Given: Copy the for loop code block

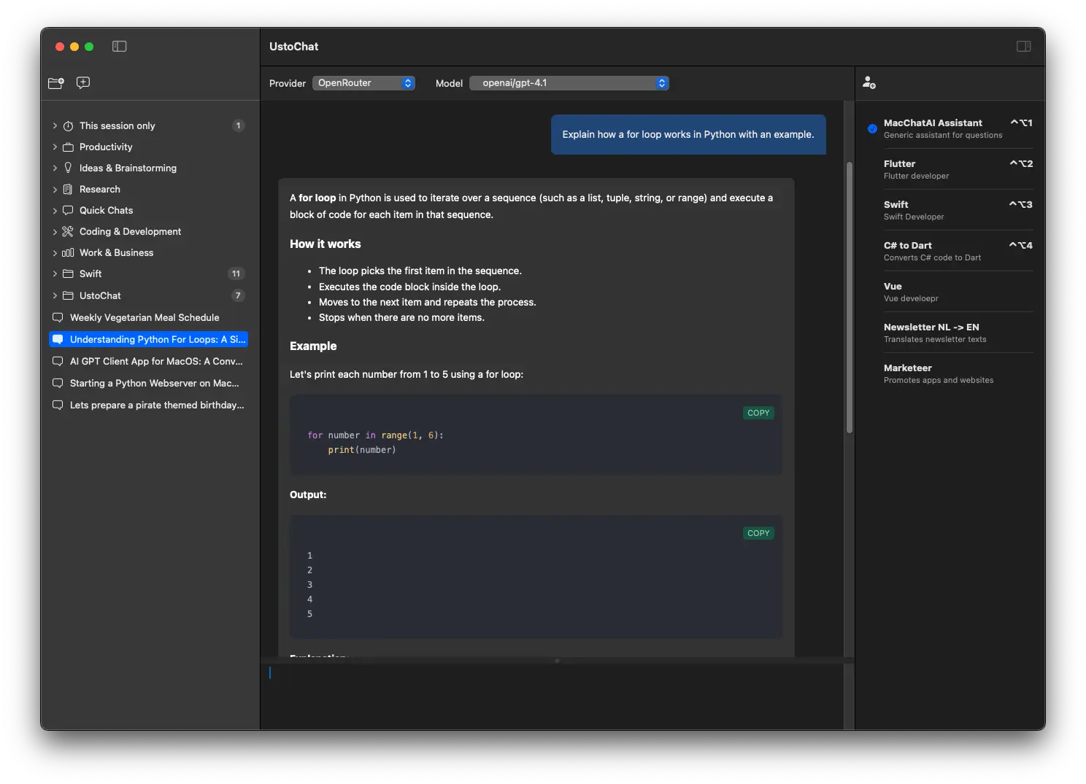Looking at the screenshot, I should [758, 413].
